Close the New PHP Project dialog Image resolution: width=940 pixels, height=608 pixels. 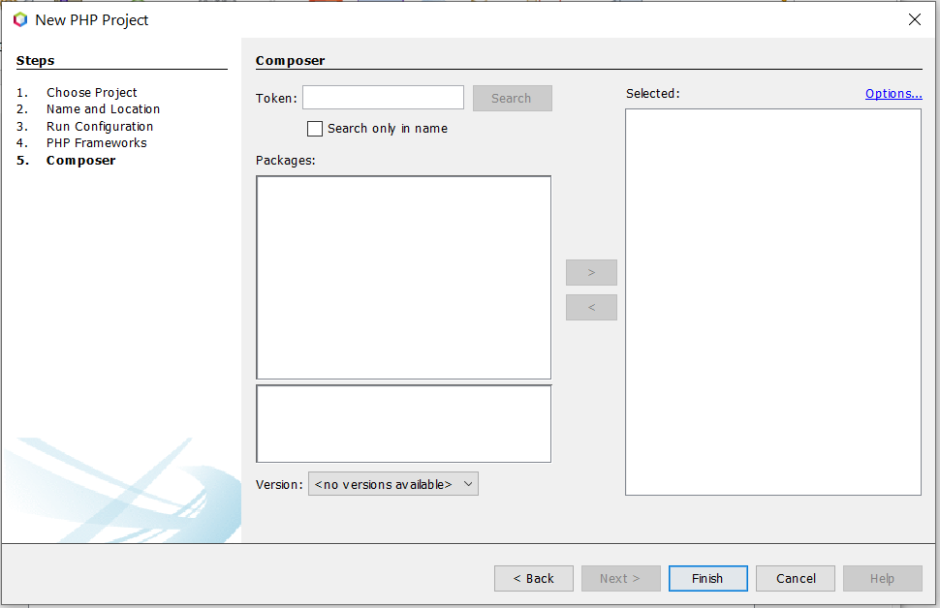(914, 19)
